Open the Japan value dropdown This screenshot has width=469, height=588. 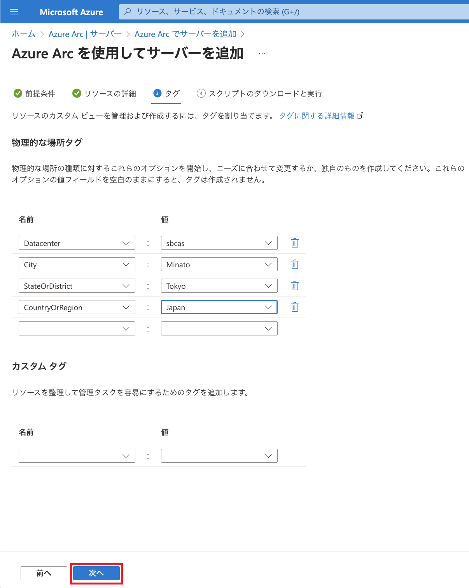tap(219, 307)
